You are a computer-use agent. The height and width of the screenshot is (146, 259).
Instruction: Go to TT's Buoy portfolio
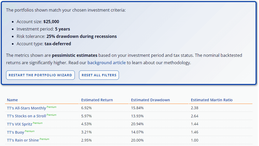pyautogui.click(x=16, y=132)
